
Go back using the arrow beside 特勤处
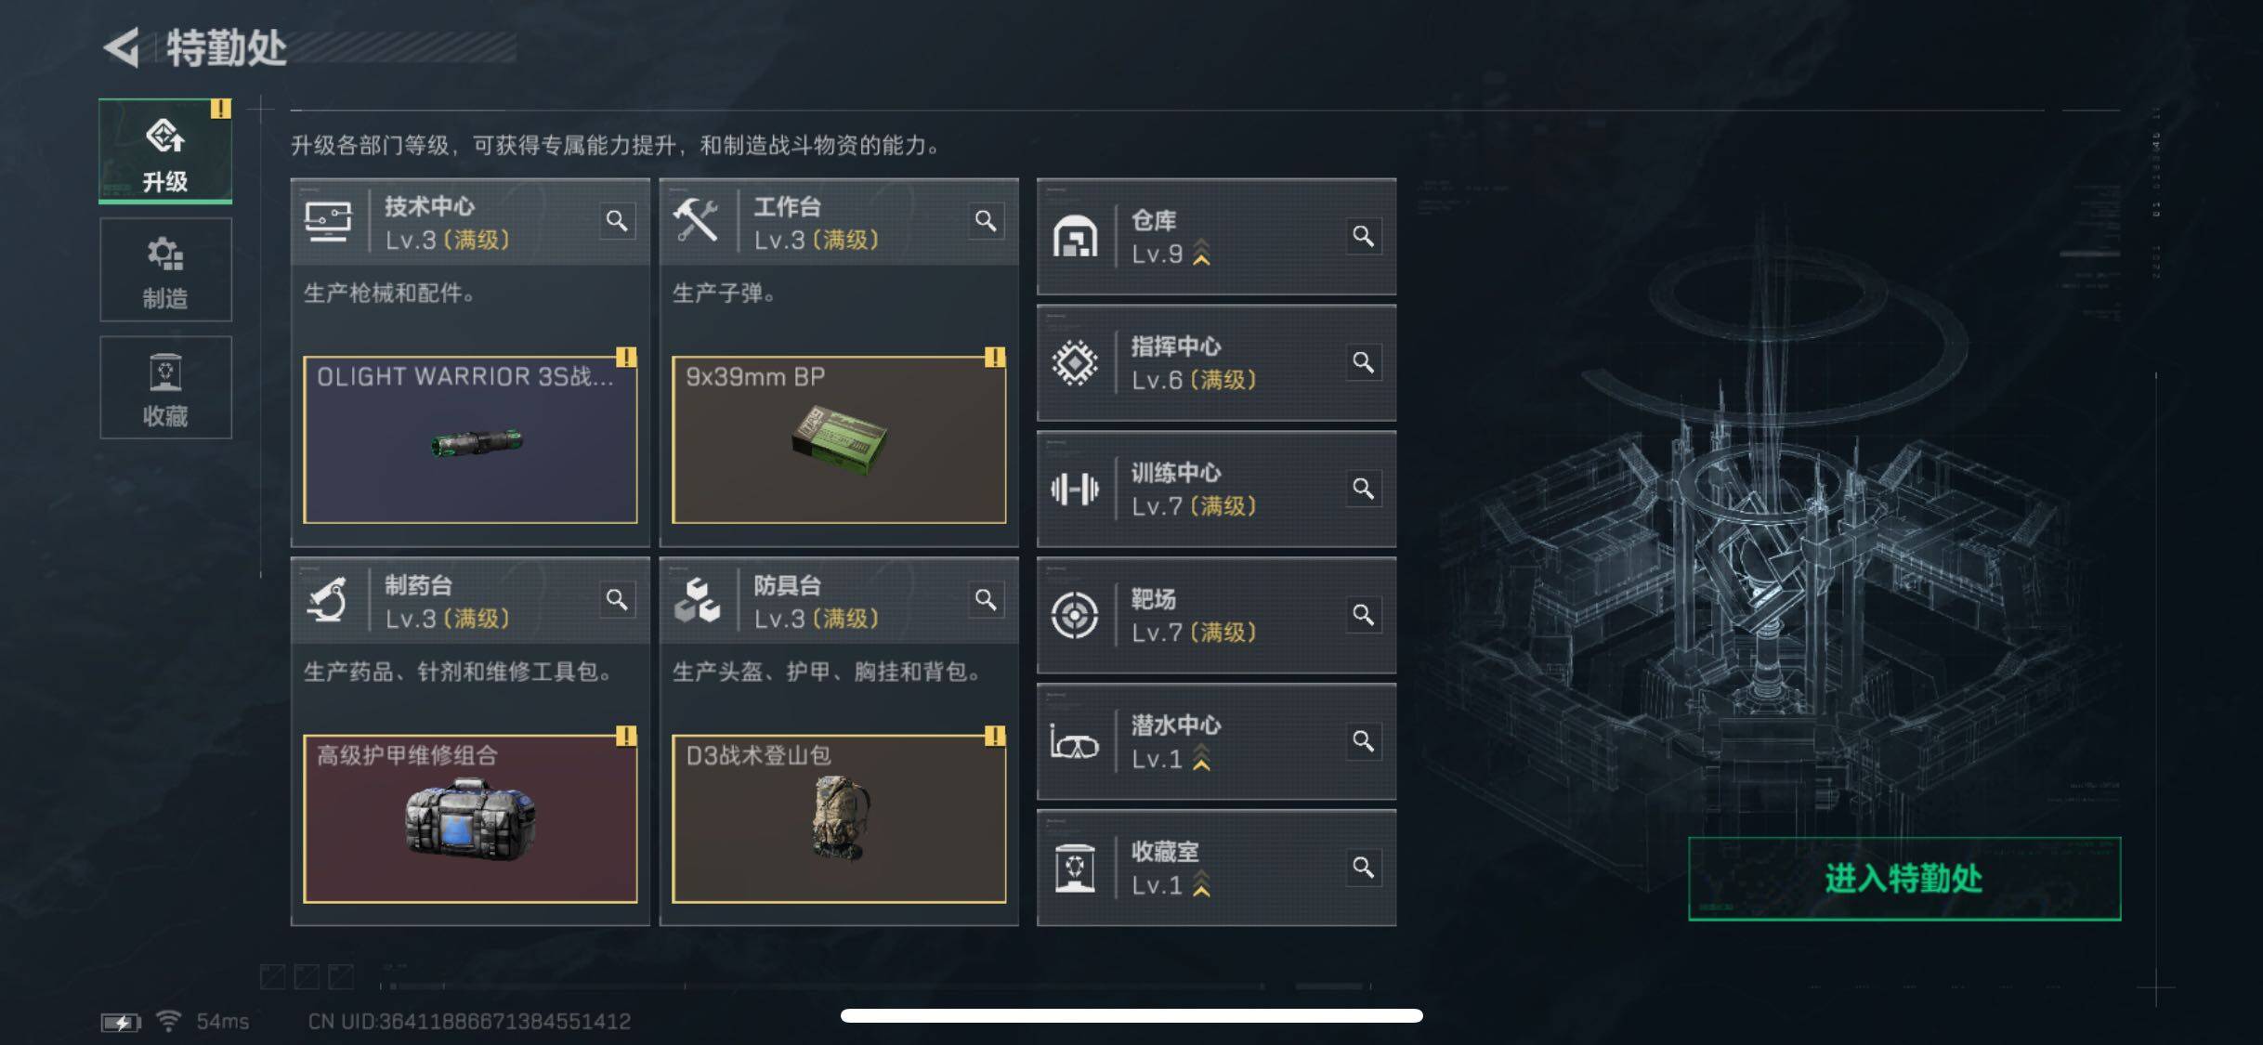pyautogui.click(x=122, y=48)
